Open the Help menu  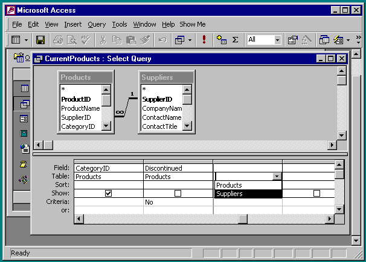pos(169,24)
